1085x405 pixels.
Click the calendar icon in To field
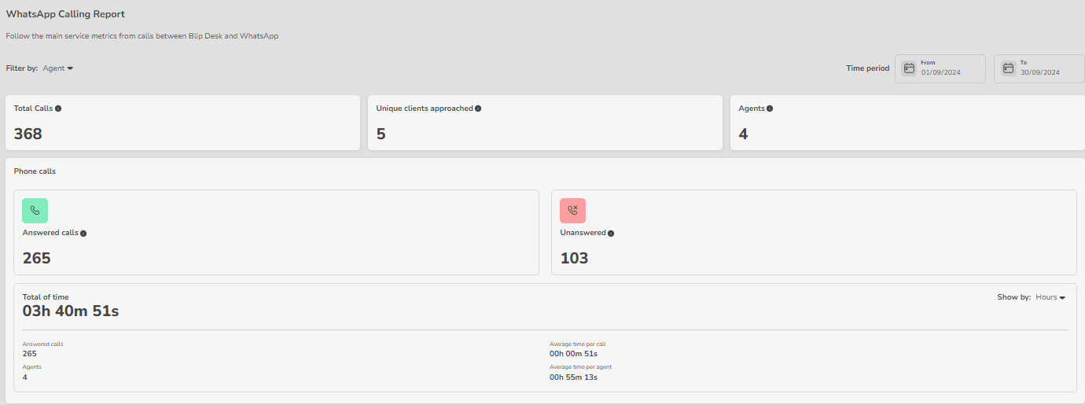[1008, 68]
